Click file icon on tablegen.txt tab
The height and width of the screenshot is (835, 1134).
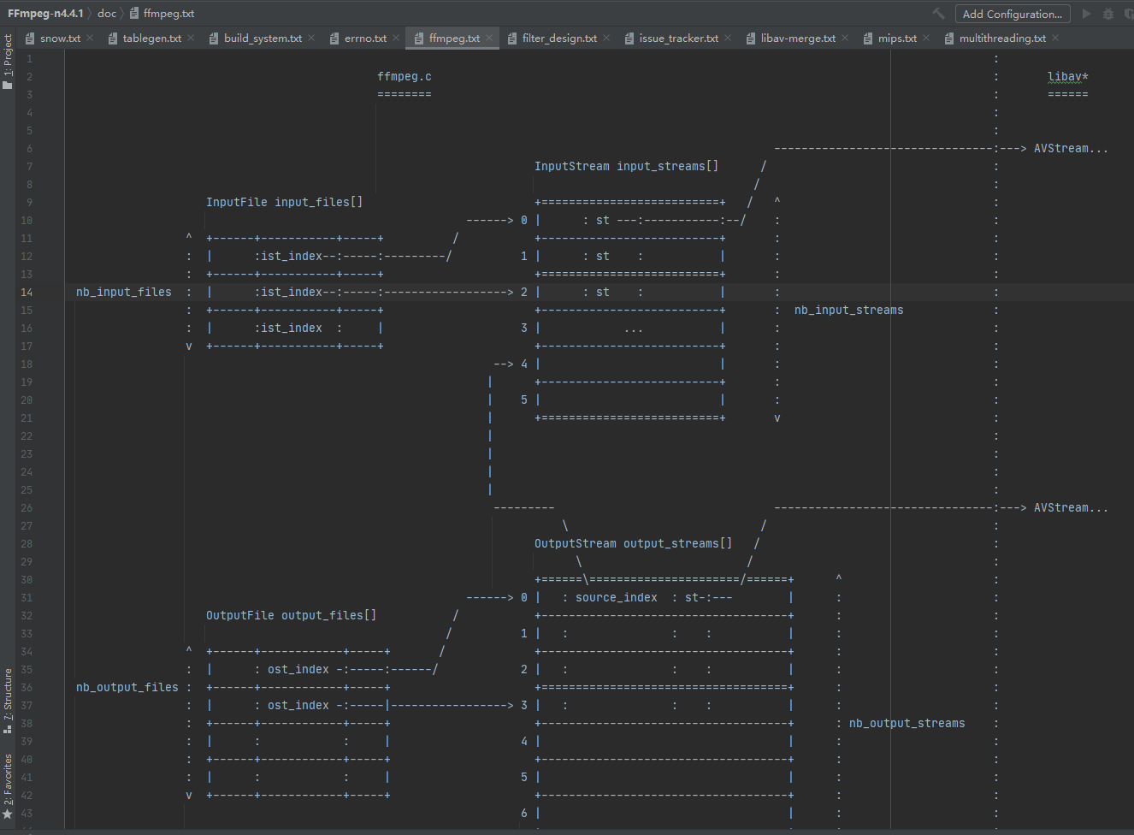tap(112, 38)
